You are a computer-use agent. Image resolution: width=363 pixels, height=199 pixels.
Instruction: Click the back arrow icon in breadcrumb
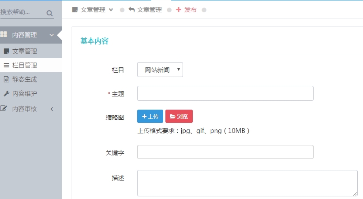pyautogui.click(x=131, y=10)
